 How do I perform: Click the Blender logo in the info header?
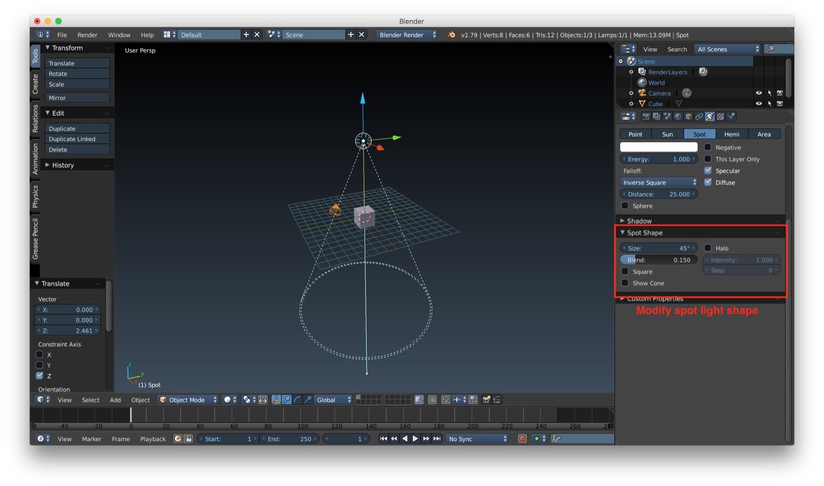452,35
